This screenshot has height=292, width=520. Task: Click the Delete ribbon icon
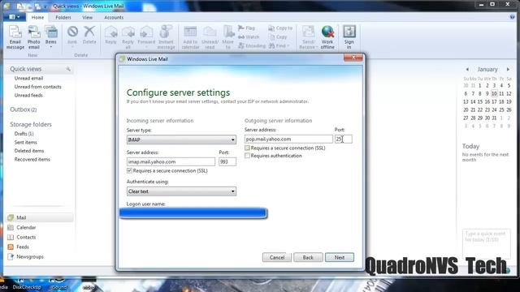pos(89,36)
